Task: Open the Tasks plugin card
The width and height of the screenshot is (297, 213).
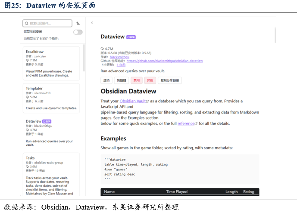Action: (51, 174)
